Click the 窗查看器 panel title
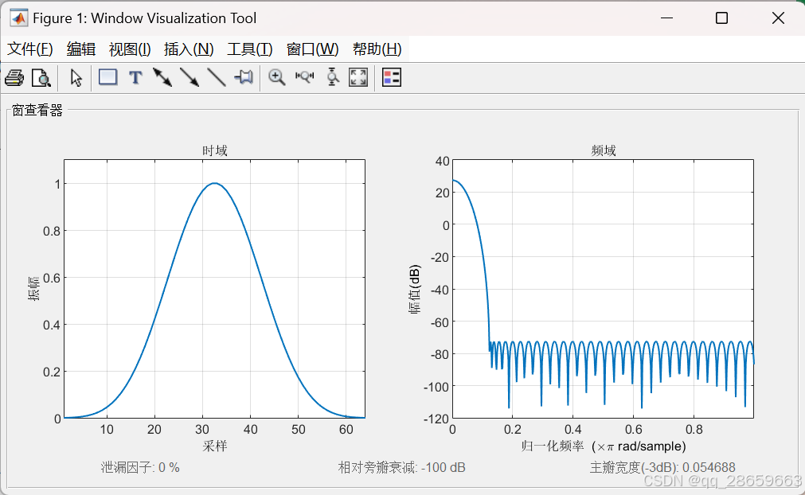This screenshot has width=805, height=495. point(37,111)
